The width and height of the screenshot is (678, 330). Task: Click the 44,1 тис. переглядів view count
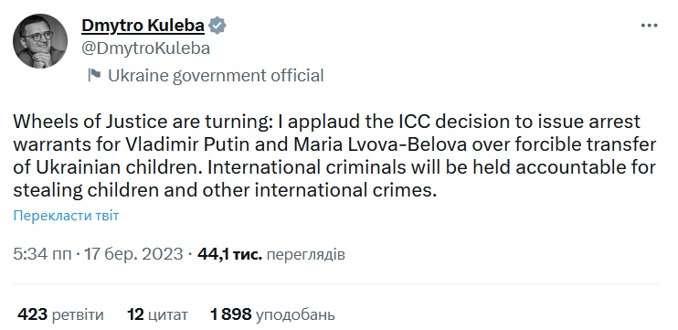click(271, 254)
